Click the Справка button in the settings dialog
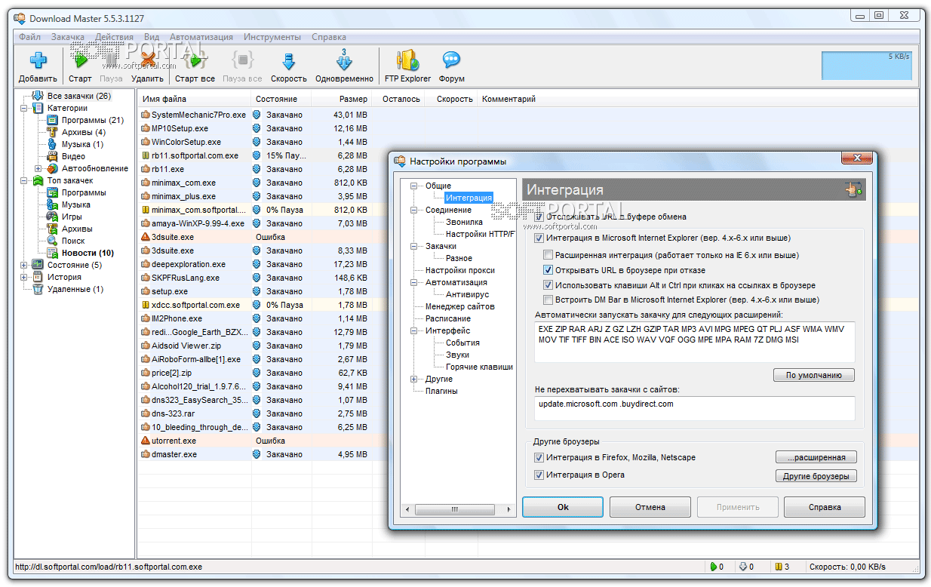Image resolution: width=931 pixels, height=587 pixels. [825, 507]
